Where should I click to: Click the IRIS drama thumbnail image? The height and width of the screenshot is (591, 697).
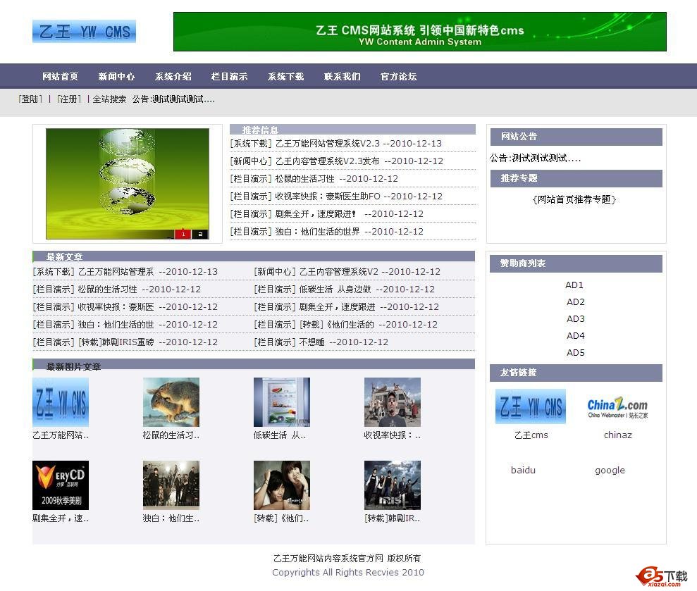[393, 485]
